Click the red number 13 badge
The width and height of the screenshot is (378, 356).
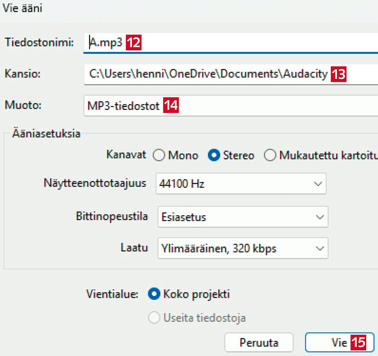click(339, 74)
